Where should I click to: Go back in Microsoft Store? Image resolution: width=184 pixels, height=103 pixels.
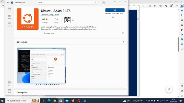pyautogui.click(x=8, y=3)
